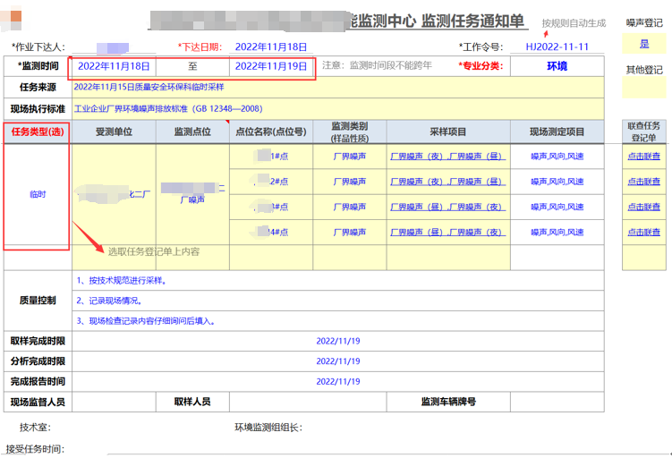
Task: Open the 任务类型 cell showing 临时
Action: tap(38, 194)
